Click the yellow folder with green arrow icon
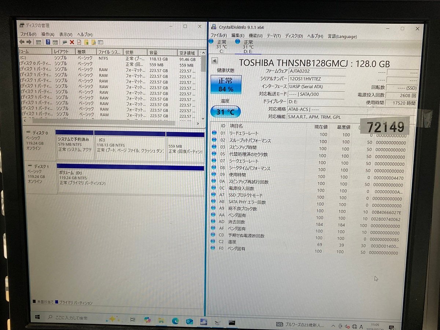The image size is (440, 330). 86,42
